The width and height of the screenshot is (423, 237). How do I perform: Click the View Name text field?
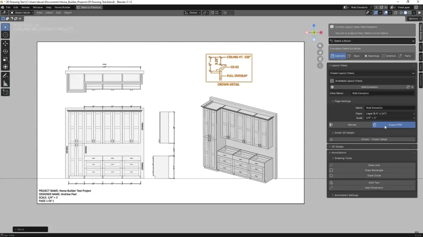(x=382, y=93)
